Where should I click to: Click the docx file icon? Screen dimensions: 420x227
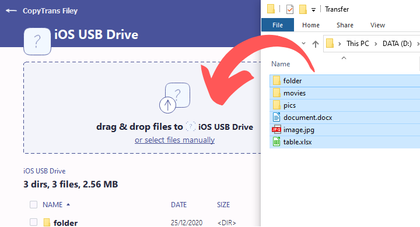tap(276, 117)
